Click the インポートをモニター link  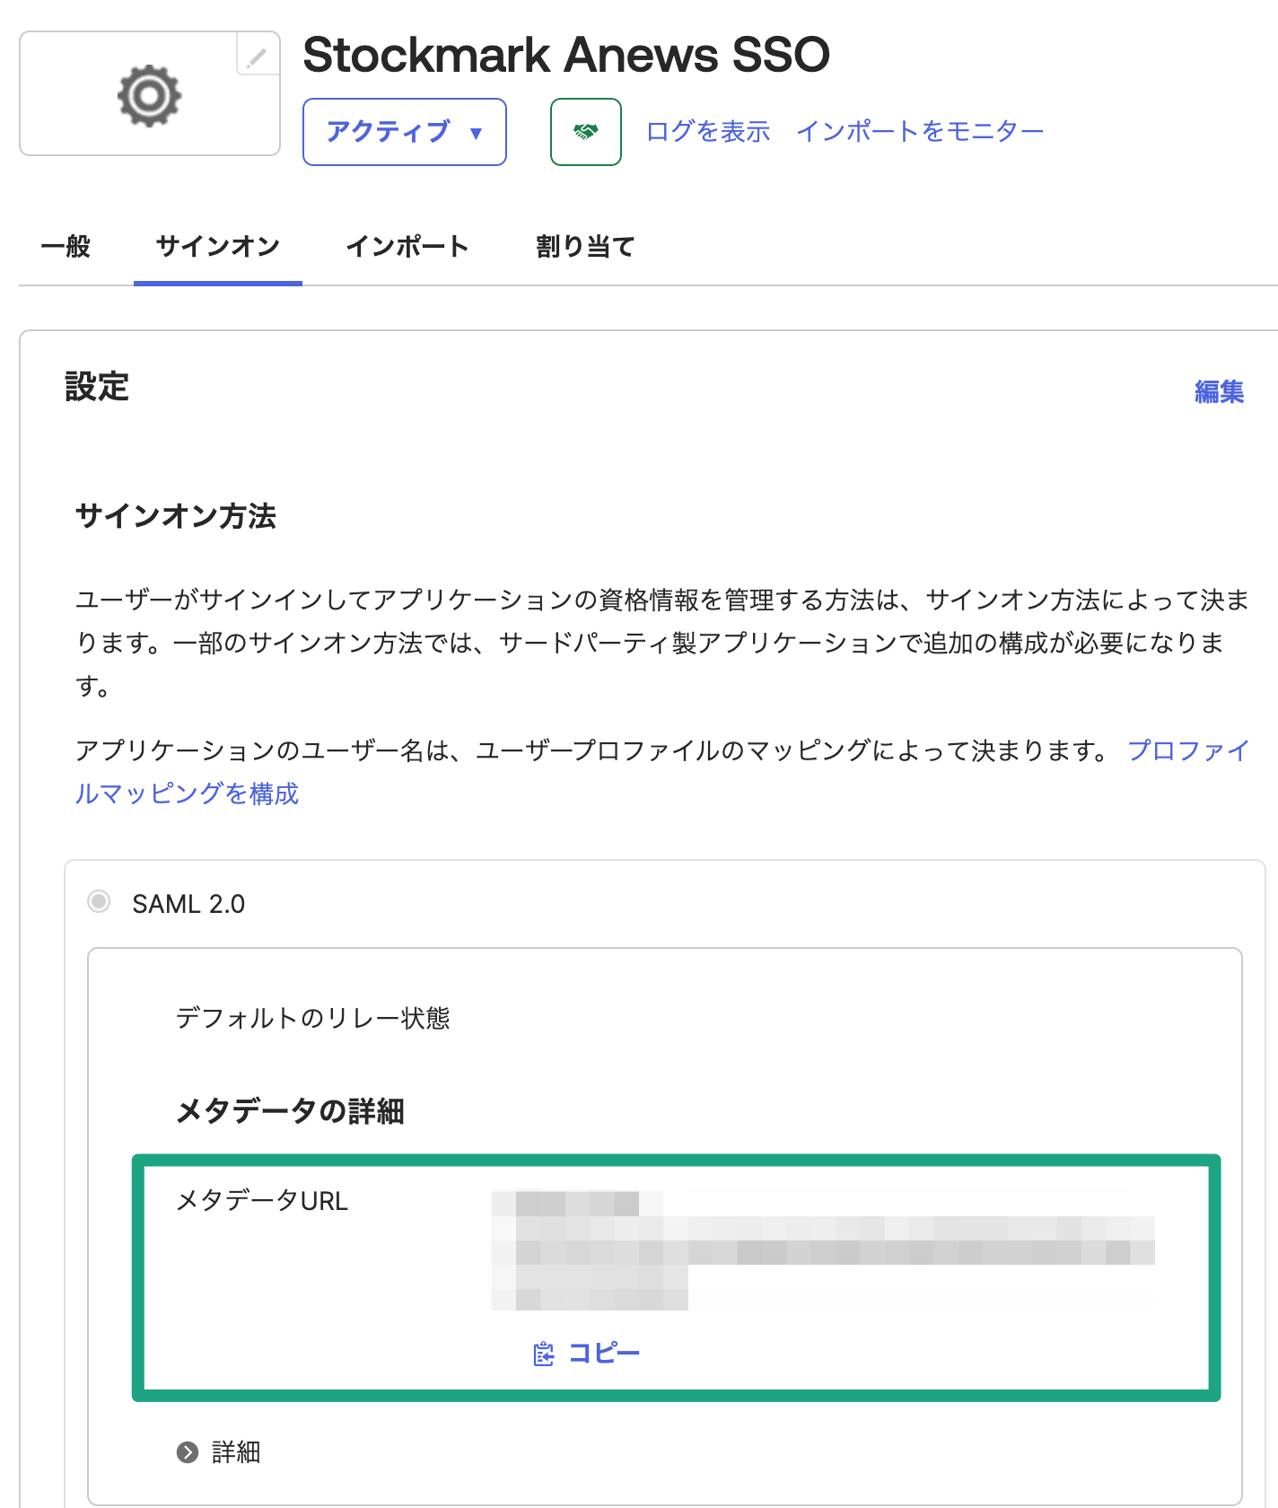[920, 132]
